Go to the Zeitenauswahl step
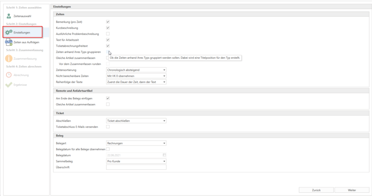Viewport: 372px width, 196px height. (x=21, y=16)
